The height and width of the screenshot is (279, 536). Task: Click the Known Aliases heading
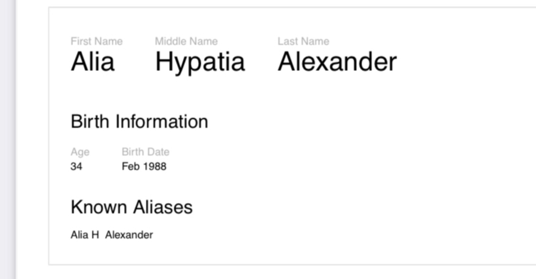(x=131, y=207)
